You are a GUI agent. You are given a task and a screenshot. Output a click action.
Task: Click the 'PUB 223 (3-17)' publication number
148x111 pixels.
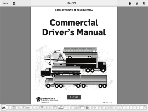pos(107,103)
